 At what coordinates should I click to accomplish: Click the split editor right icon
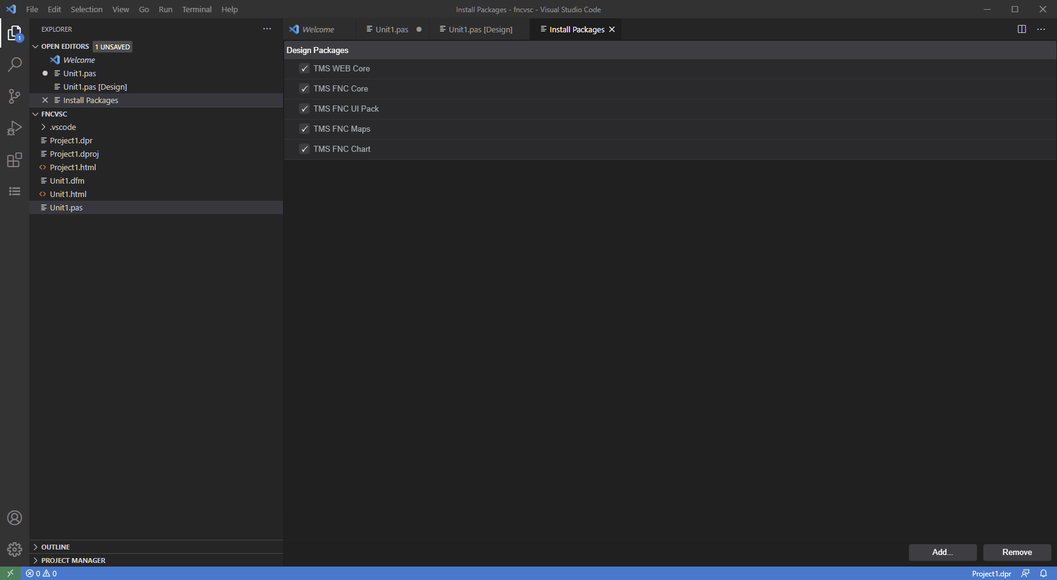(x=1022, y=29)
